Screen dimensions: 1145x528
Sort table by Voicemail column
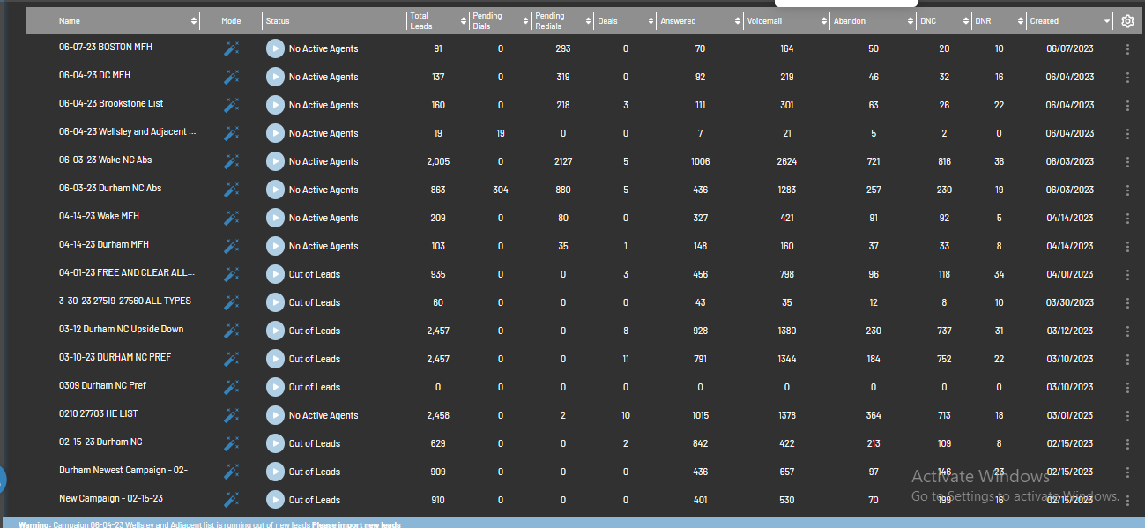click(822, 21)
